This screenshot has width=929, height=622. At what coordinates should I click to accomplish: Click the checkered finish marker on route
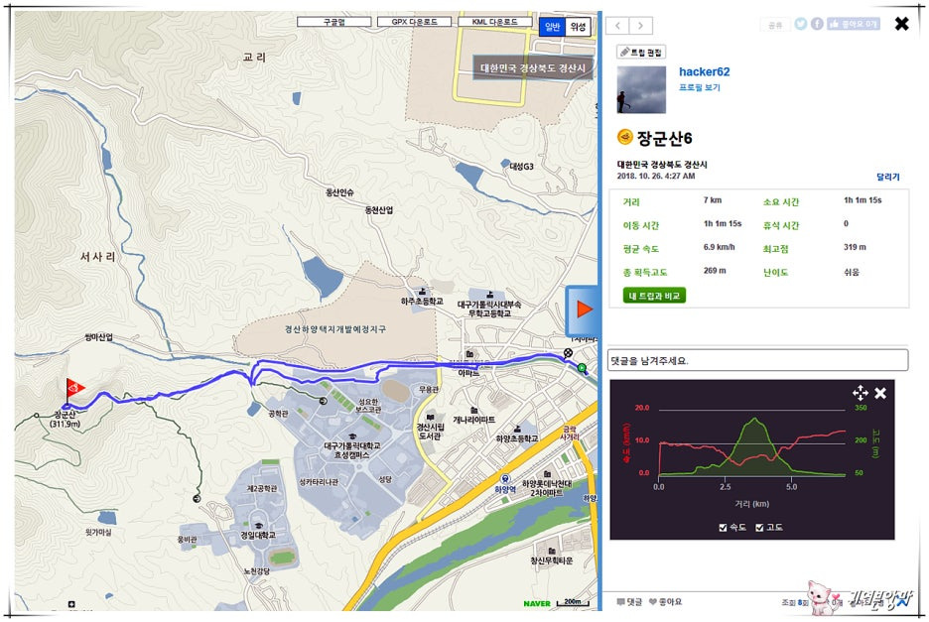568,353
